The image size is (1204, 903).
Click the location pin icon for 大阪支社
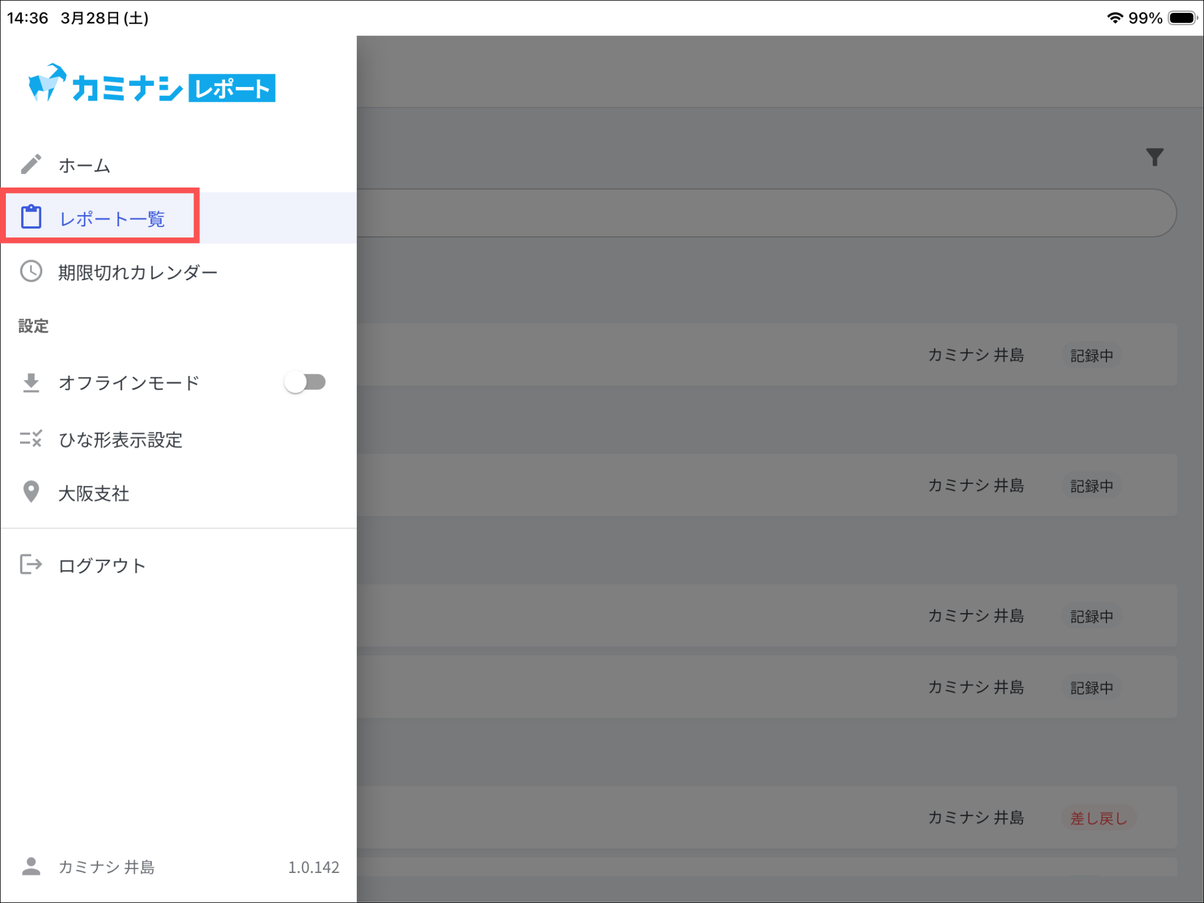(x=31, y=492)
